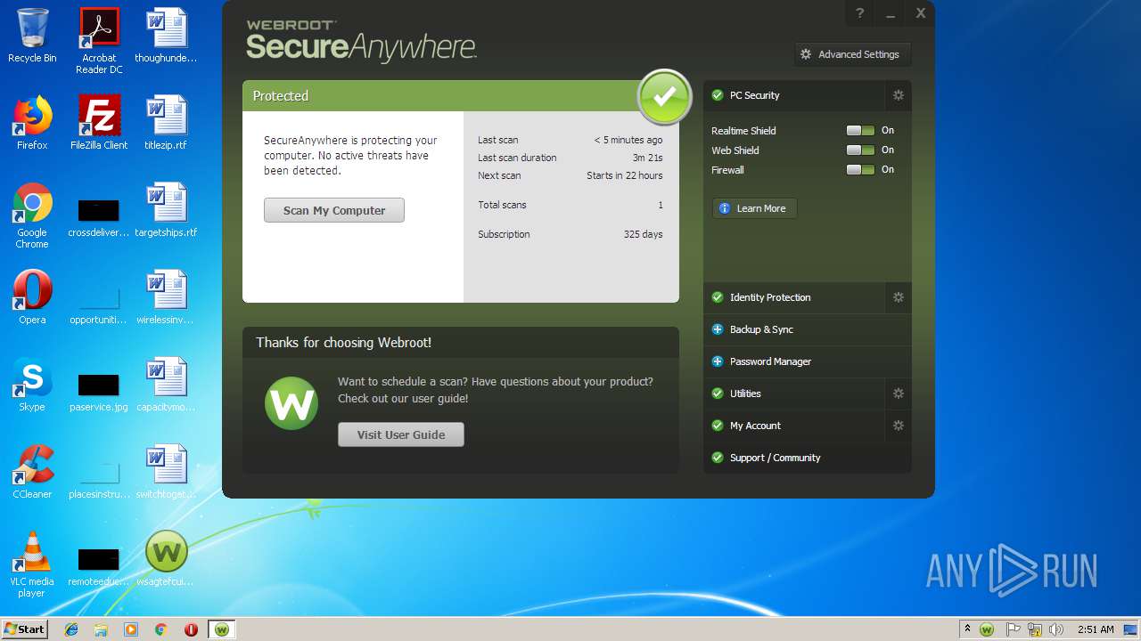This screenshot has height=641, width=1141.
Task: Click the Last scan duration value 3m 21s
Action: 648,158
